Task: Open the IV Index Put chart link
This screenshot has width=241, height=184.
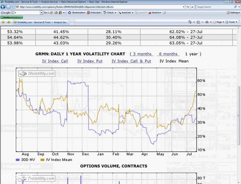Action: [x=90, y=61]
